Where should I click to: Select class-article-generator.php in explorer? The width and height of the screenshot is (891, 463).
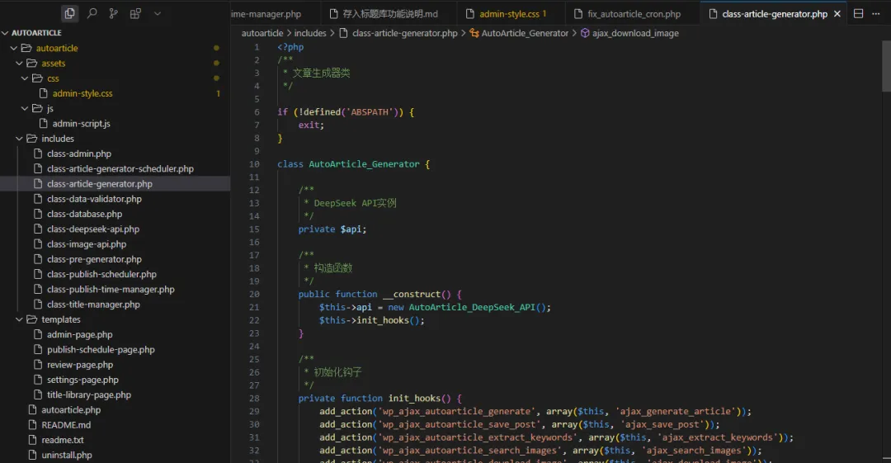pos(100,184)
